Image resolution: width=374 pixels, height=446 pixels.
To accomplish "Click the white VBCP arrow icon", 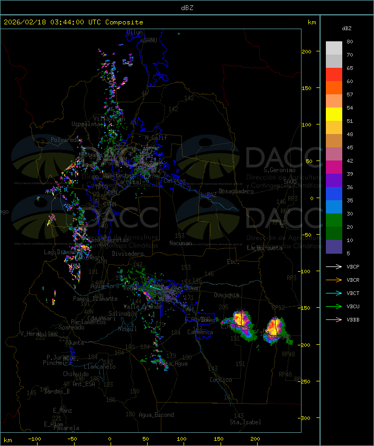I will pos(334,266).
